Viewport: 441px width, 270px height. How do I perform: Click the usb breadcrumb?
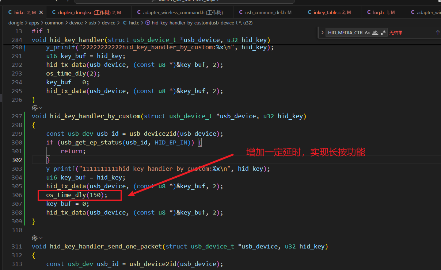click(92, 23)
